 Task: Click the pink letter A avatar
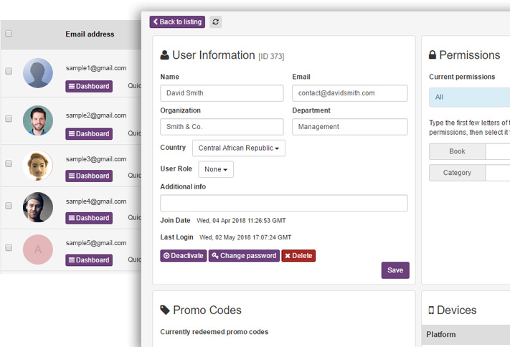pyautogui.click(x=38, y=249)
